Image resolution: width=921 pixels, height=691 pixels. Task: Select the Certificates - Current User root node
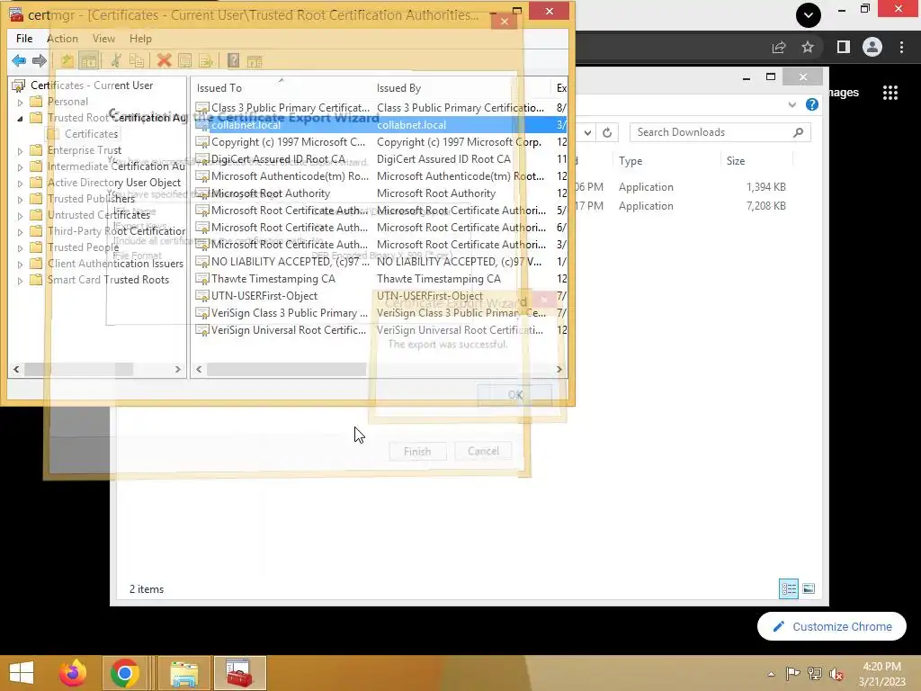[91, 85]
